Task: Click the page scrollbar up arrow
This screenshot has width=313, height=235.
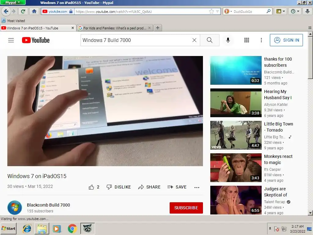Action: point(310,34)
